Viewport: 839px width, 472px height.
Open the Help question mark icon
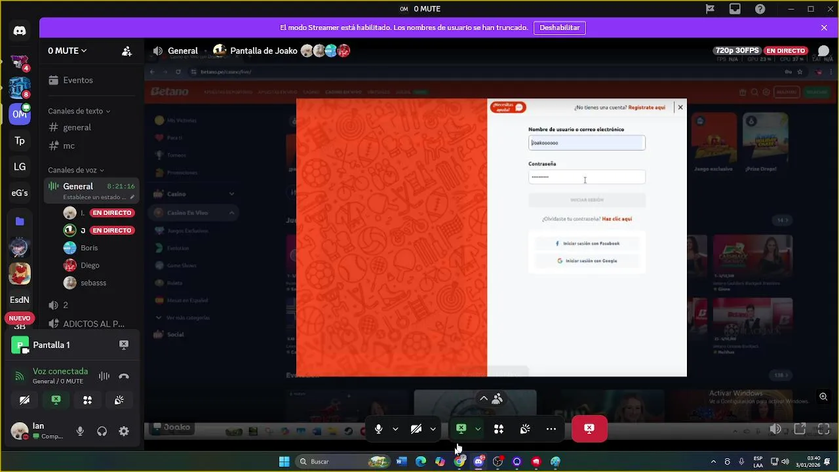pos(760,9)
